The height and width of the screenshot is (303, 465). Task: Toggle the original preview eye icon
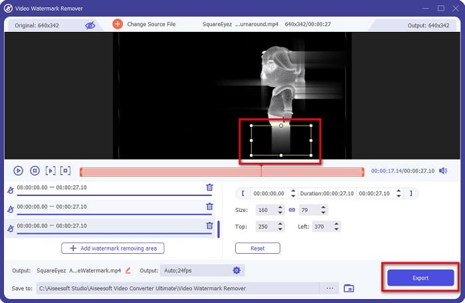(90, 25)
